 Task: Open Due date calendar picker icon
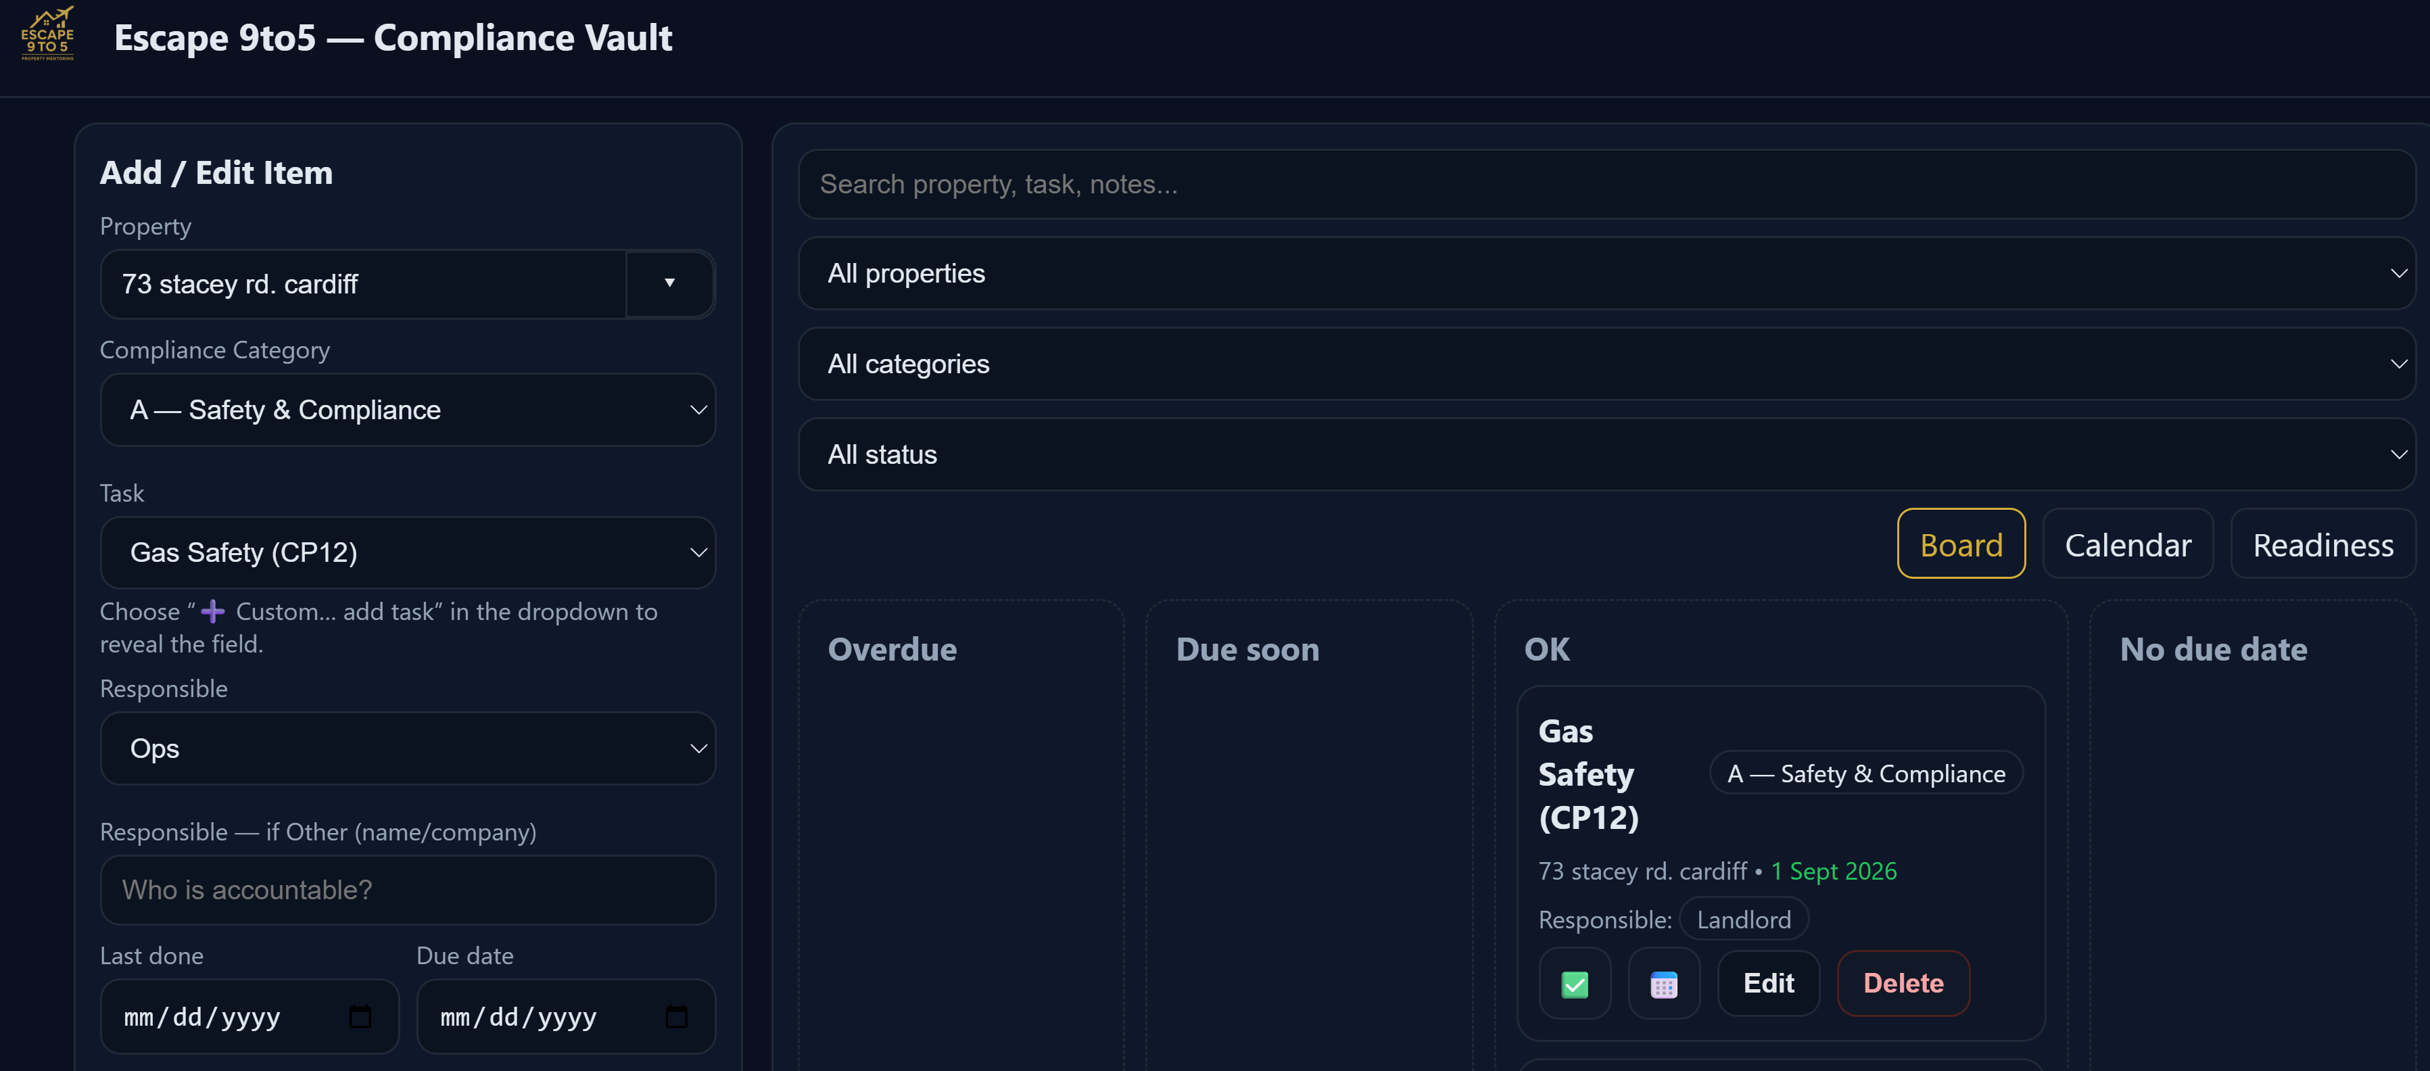coord(676,1016)
